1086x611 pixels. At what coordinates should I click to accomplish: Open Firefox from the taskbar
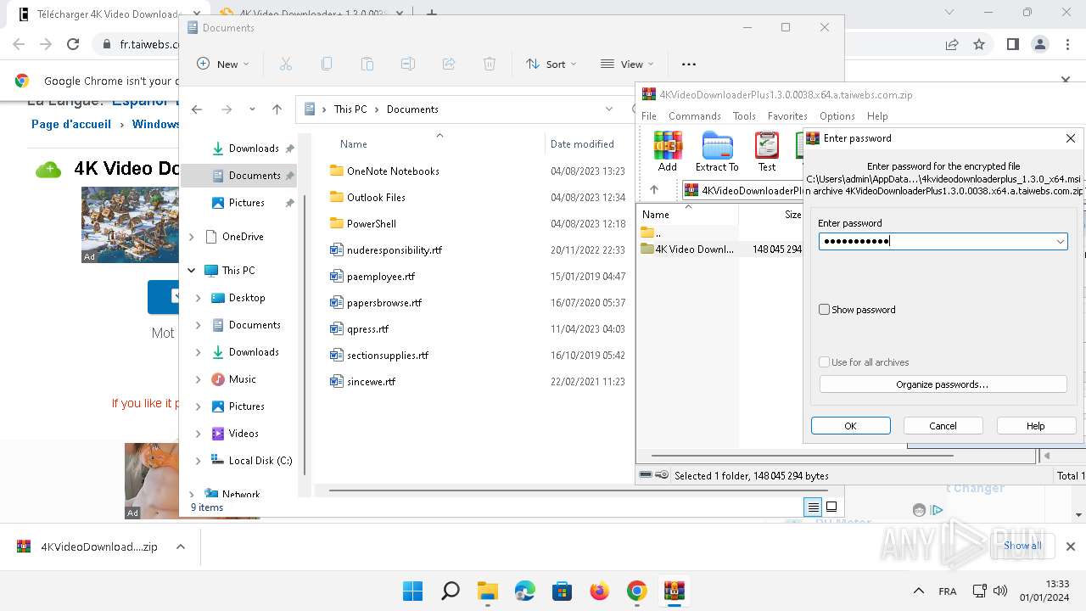coord(600,591)
